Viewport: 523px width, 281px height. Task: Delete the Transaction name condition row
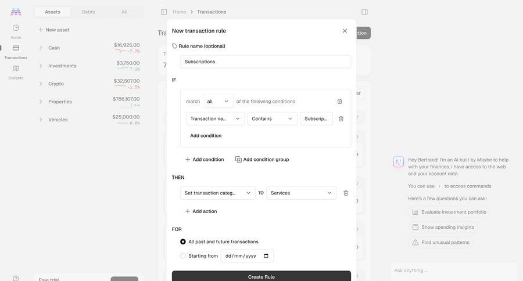[x=341, y=118]
